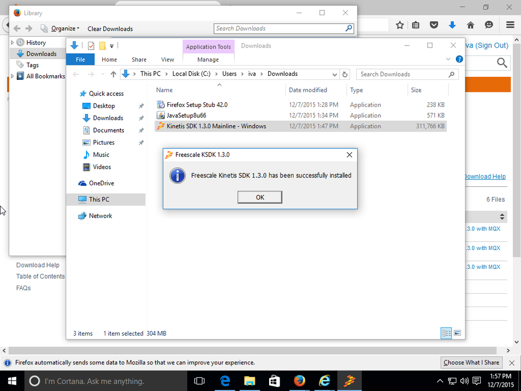Dismiss the Firefox data notification bar
This screenshot has width=521, height=391.
click(512, 363)
